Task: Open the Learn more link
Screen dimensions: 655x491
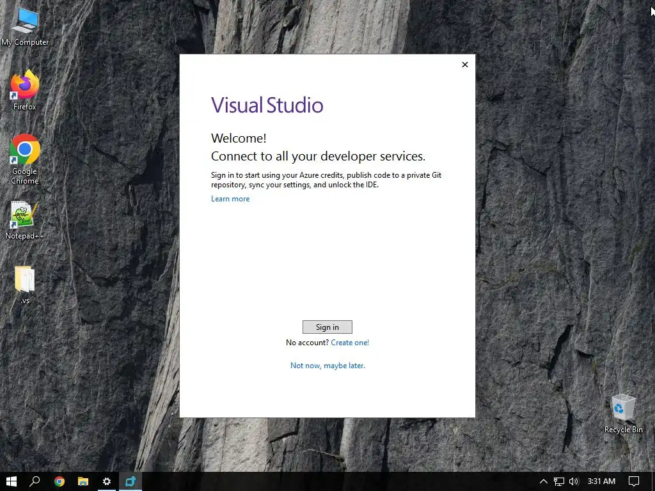Action: point(230,199)
